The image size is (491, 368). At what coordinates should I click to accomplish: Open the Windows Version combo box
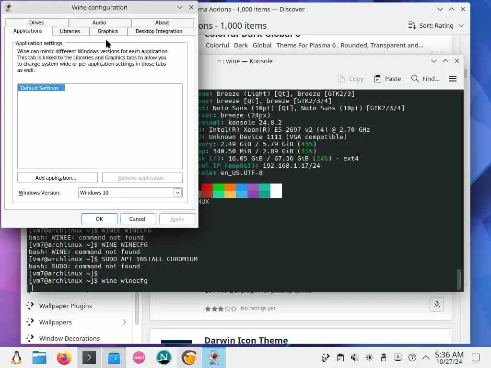(130, 193)
